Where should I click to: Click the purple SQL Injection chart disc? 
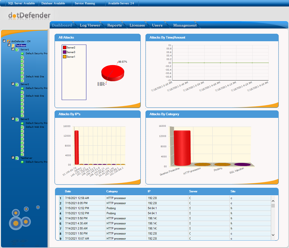pos(242,164)
